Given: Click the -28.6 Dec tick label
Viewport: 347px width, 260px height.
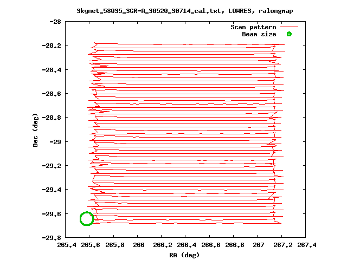Looking at the screenshot, I should click(52, 94).
